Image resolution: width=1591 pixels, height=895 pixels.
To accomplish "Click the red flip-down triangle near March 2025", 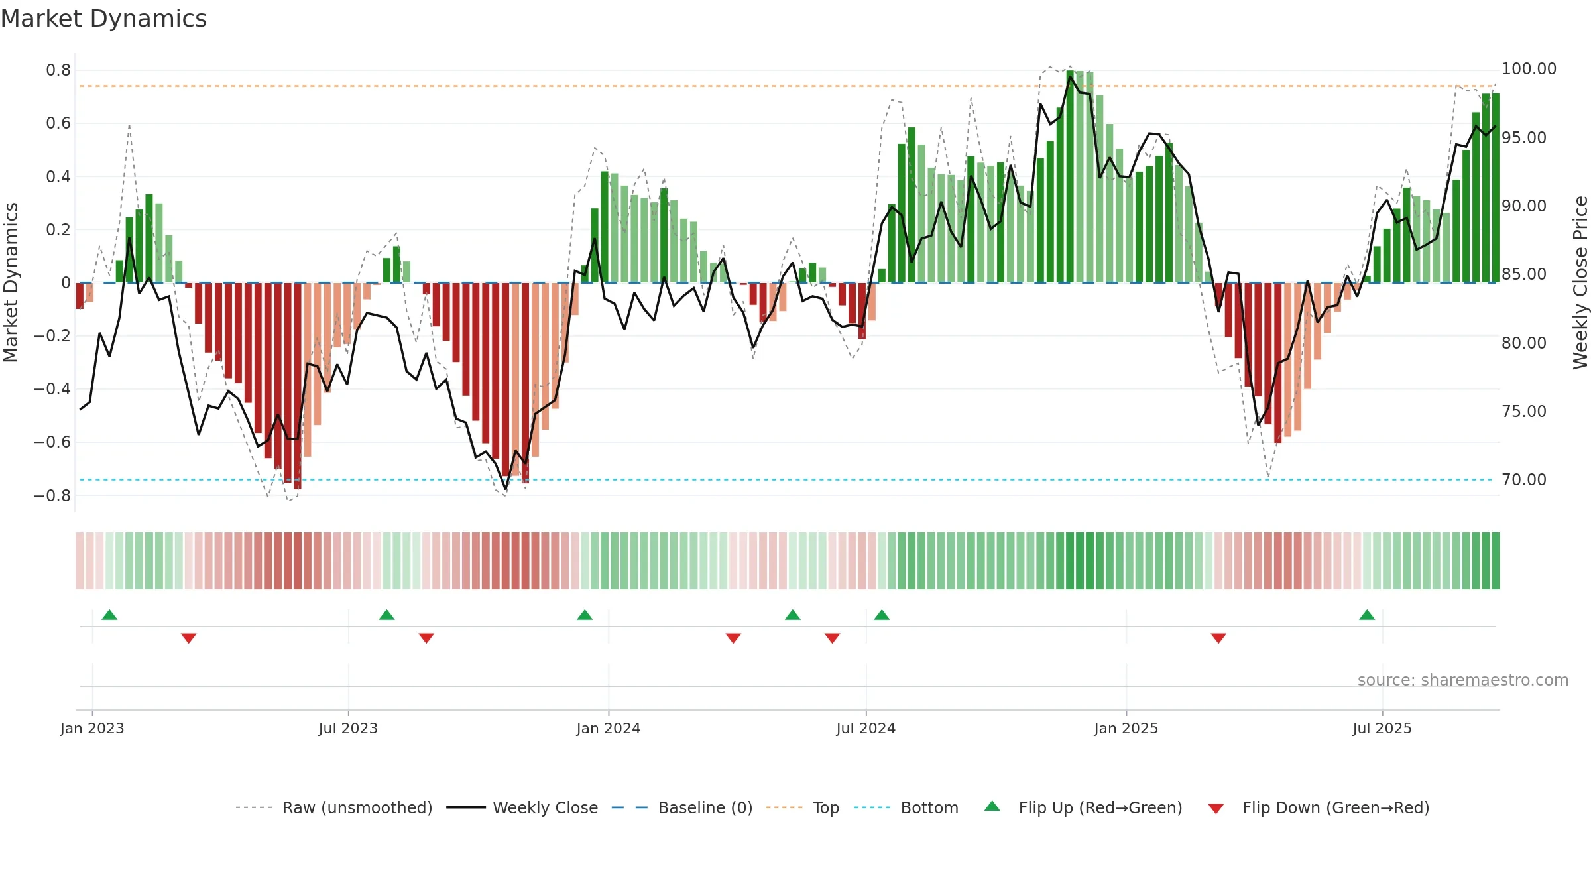I will [1218, 638].
